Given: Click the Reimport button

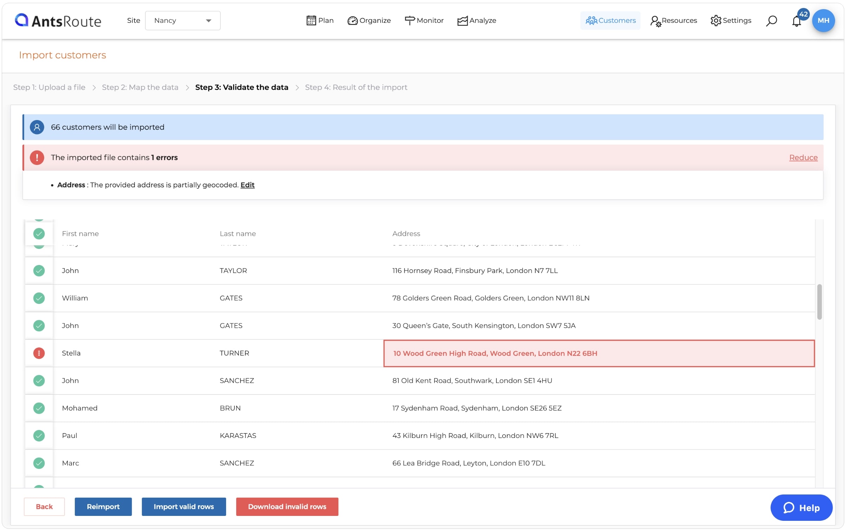Looking at the screenshot, I should click(x=103, y=506).
